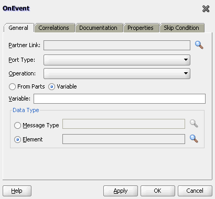Select the Variable radio button
This screenshot has height=199, width=215.
tap(51, 86)
